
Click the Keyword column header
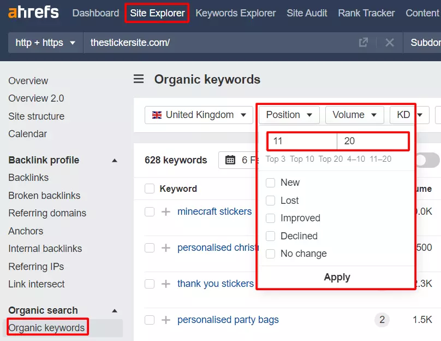pos(178,189)
